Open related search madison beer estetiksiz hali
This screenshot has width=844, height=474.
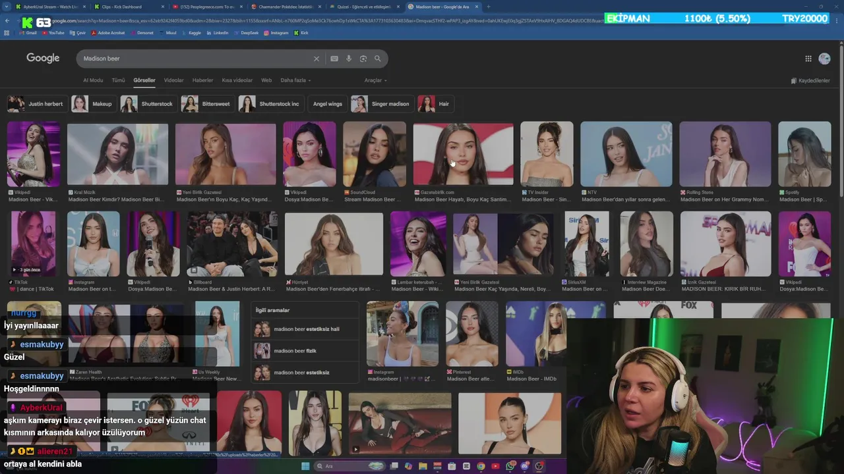click(x=305, y=329)
